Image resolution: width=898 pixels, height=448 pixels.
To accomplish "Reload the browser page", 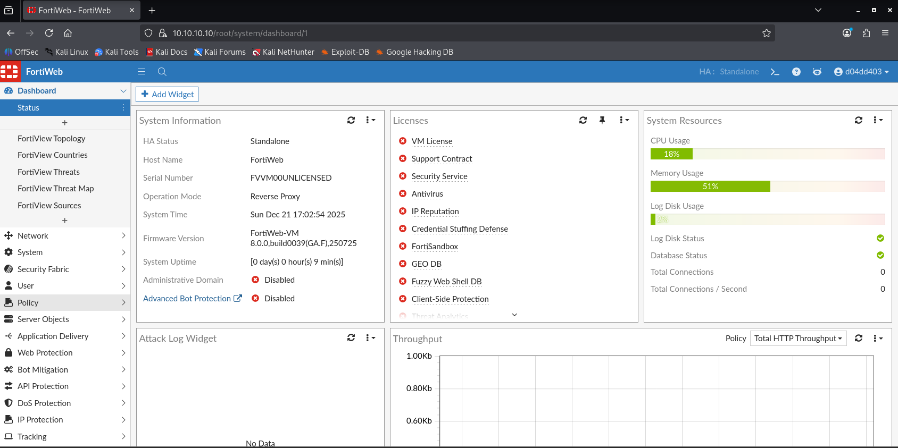I will (x=49, y=33).
